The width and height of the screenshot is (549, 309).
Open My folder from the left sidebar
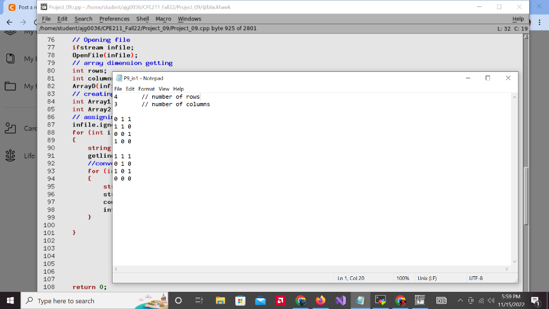20,86
